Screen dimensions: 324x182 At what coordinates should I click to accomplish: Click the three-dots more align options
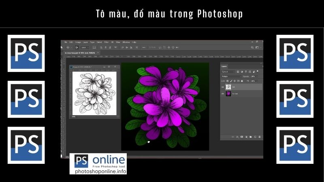tap(144, 47)
